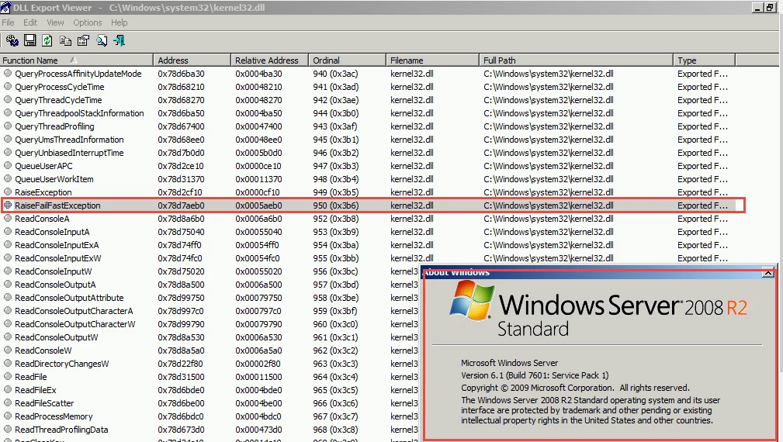Open the View menu

point(55,22)
